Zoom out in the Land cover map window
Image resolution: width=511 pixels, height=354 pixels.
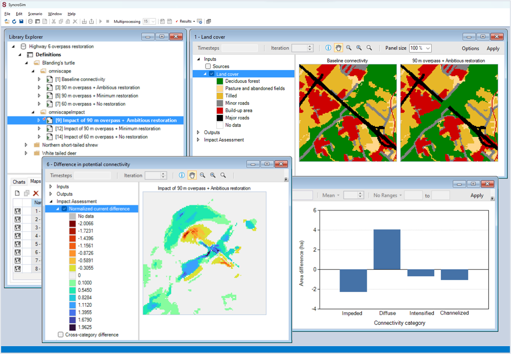coord(349,48)
